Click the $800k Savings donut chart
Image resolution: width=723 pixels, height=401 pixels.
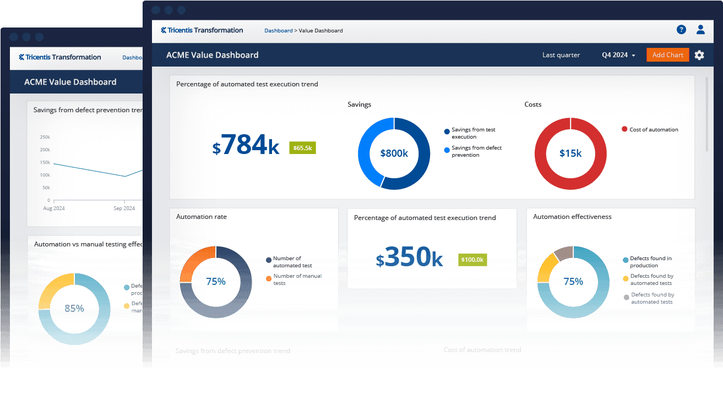point(394,153)
